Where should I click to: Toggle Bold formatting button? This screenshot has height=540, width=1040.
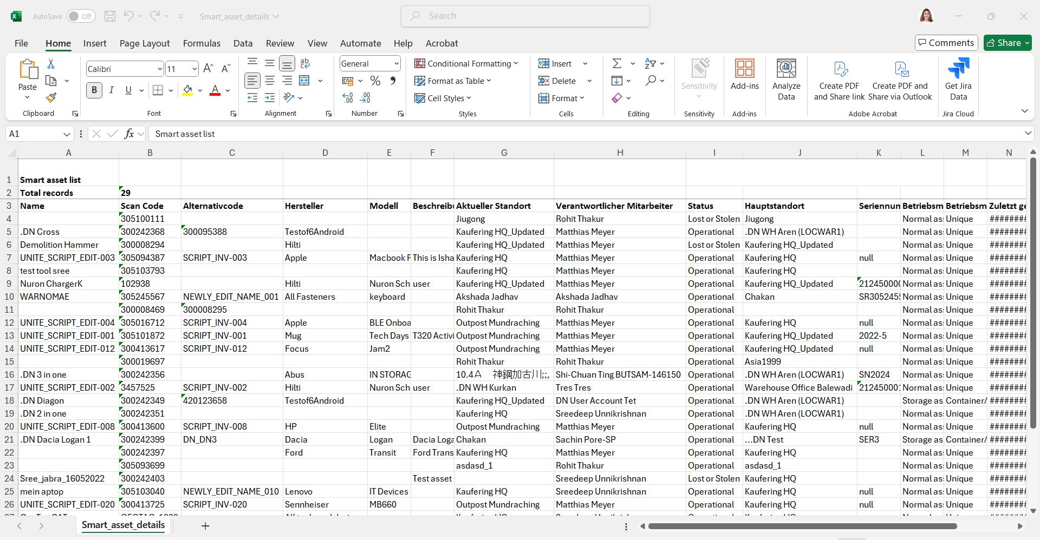pos(94,90)
